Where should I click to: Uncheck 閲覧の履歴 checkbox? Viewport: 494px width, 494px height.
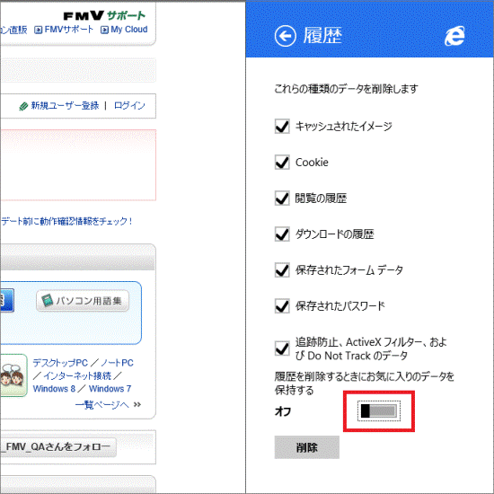click(x=282, y=198)
